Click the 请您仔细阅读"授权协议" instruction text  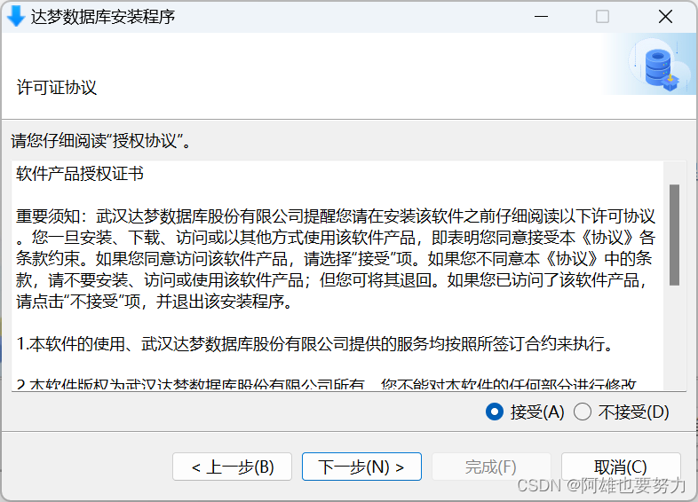point(100,141)
